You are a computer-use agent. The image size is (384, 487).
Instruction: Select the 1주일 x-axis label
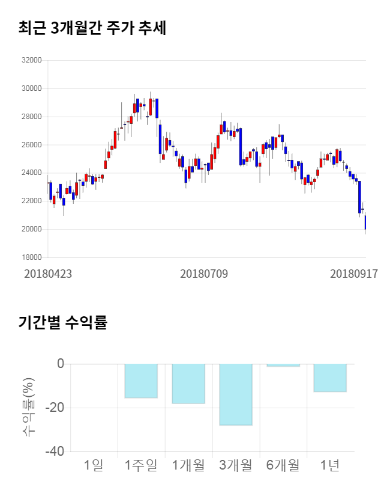141,465
